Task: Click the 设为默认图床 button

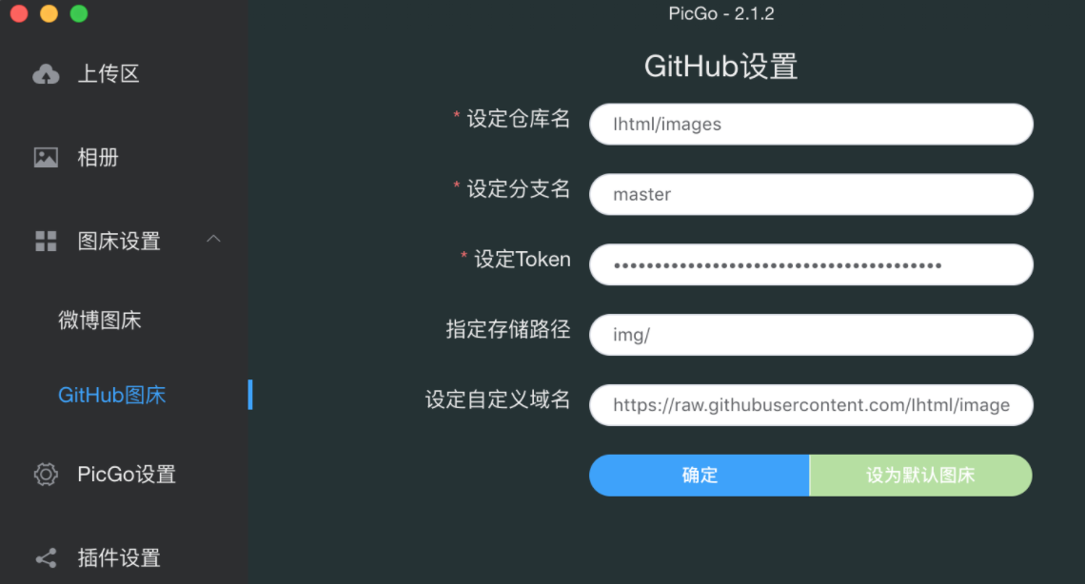Action: tap(921, 476)
